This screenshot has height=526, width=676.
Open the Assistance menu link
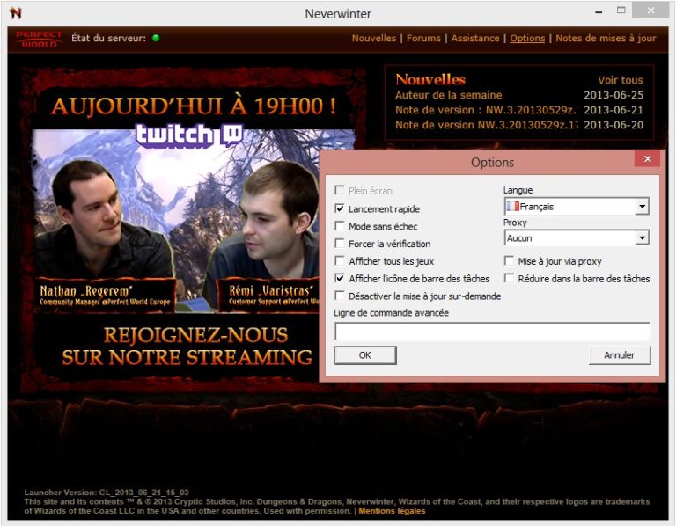coord(475,39)
